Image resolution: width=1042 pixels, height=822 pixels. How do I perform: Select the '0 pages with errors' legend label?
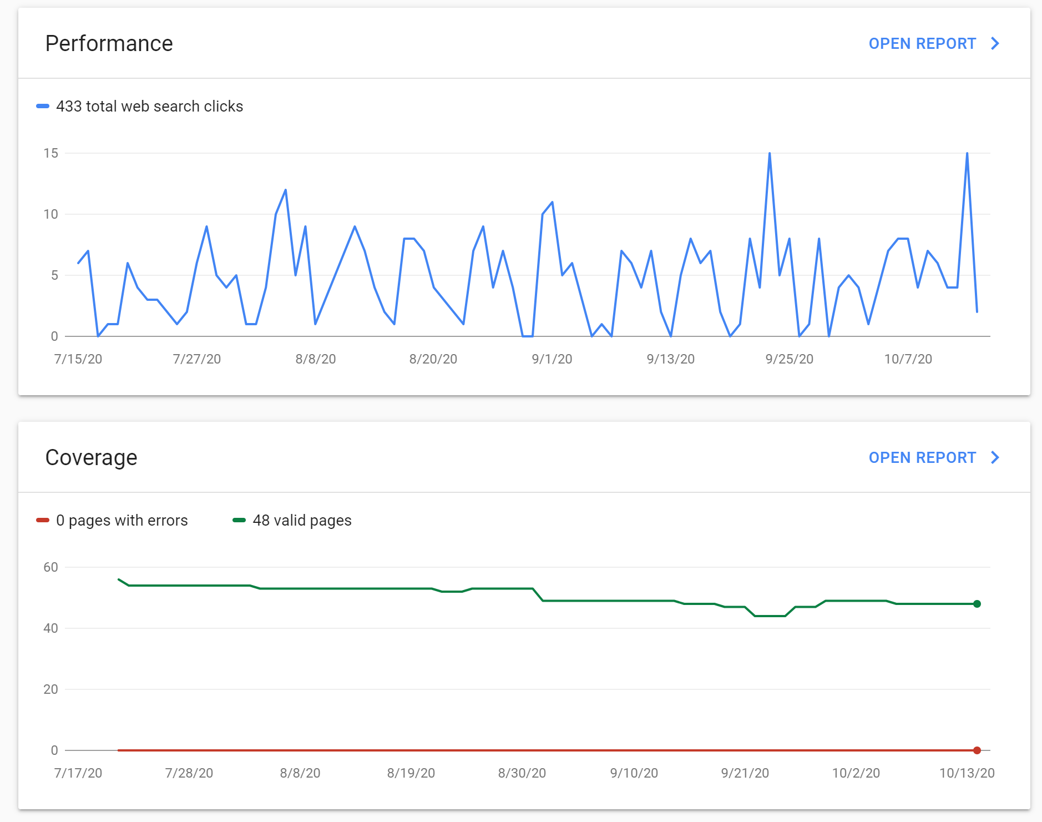122,520
